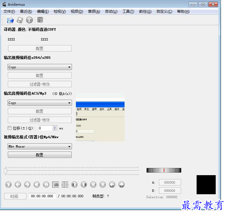Viewport: 227px width, 217px height.
Task: Open the 文件(F) menu
Action: [9, 11]
